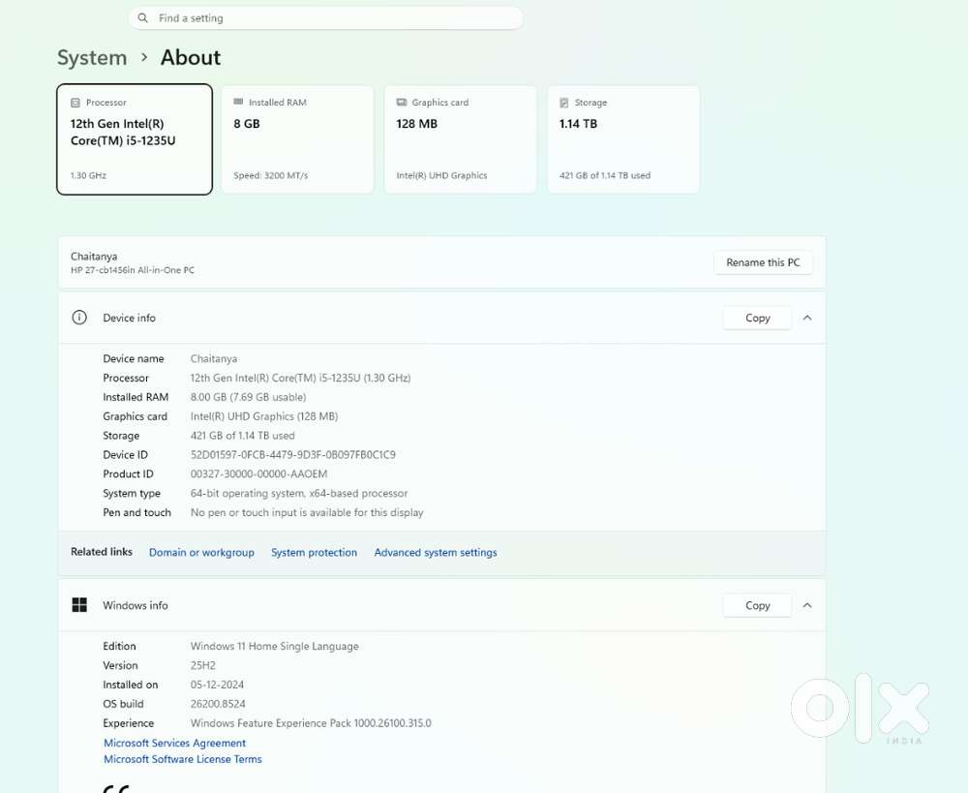Click the search magnifier icon
Viewport: 968px width, 793px height.
tap(142, 17)
